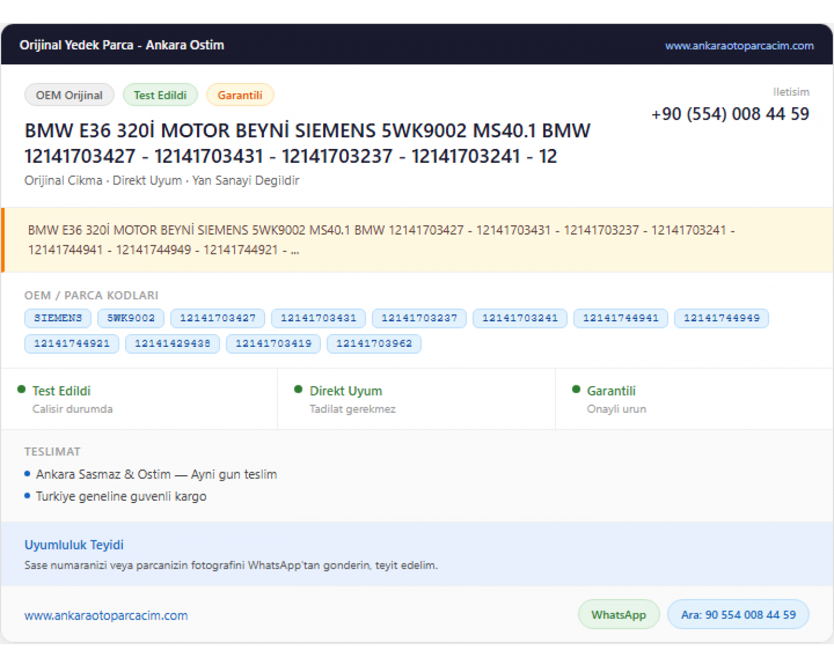Click the Uyumluluk Teyidi heading
The image size is (834, 667).
(x=74, y=545)
